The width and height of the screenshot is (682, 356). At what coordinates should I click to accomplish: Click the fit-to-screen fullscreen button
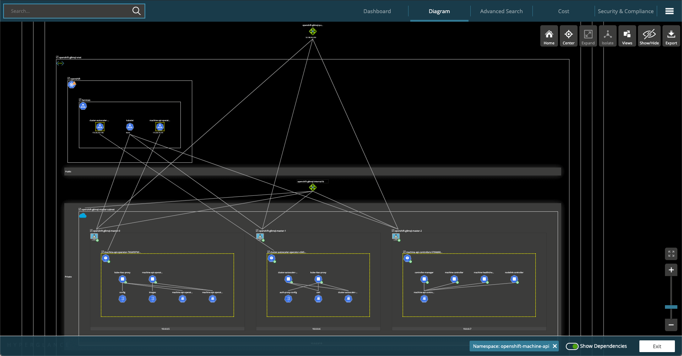point(671,254)
